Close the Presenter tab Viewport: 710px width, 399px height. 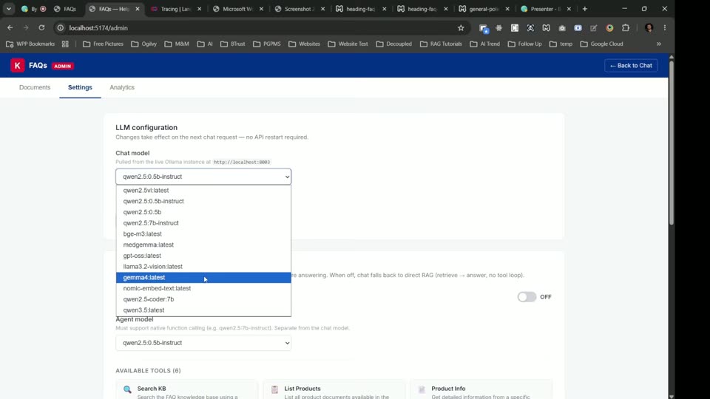tap(569, 9)
